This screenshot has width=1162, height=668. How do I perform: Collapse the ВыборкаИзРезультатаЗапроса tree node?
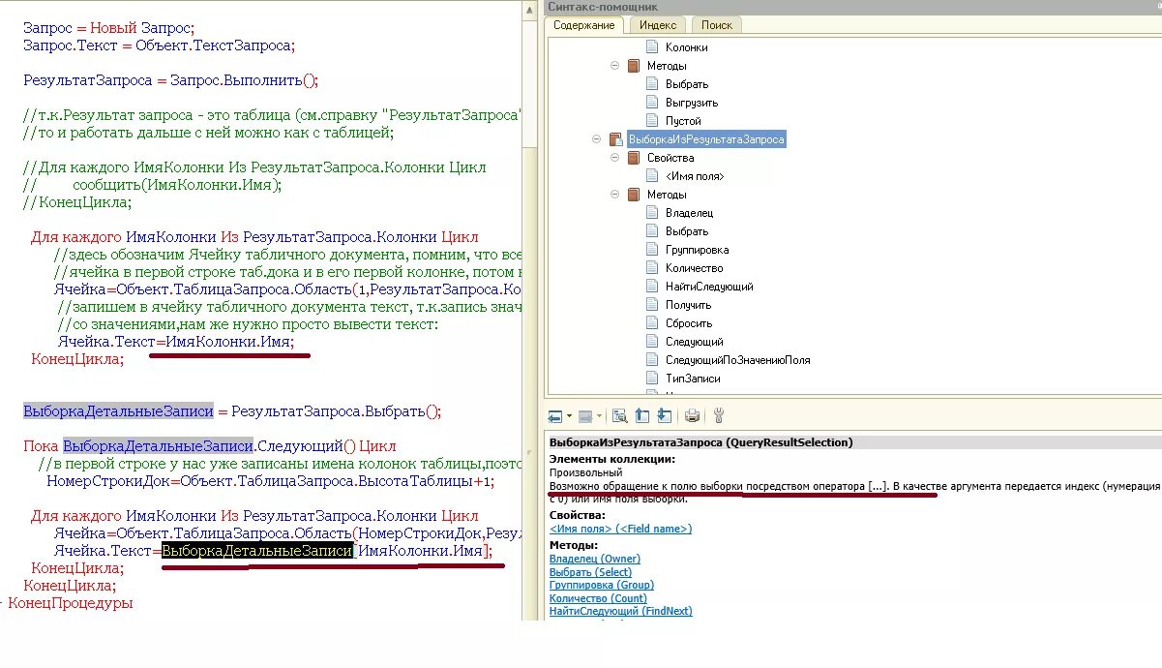click(x=597, y=139)
